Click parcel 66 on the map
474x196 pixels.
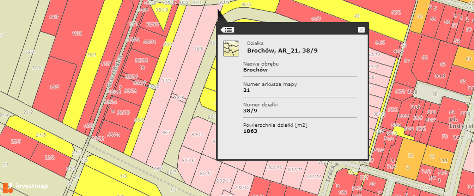(x=435, y=94)
